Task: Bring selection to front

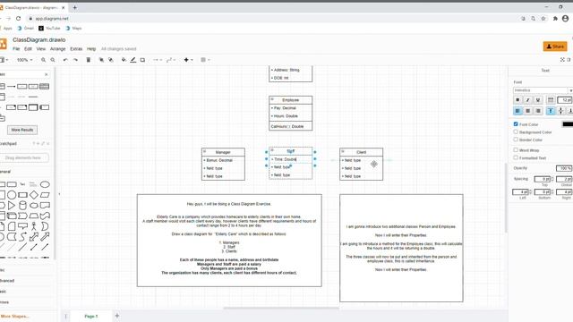Action: [101, 60]
